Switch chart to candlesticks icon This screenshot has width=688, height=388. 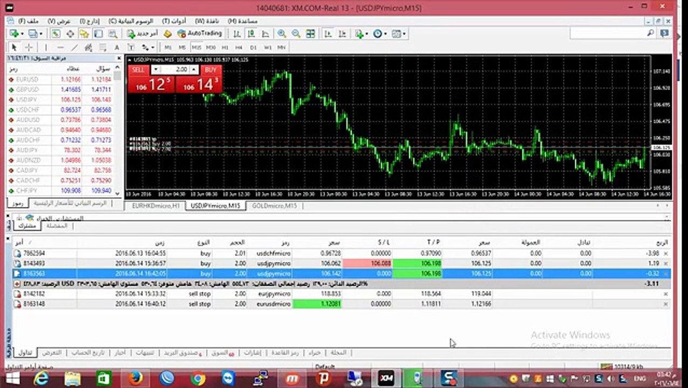click(251, 33)
